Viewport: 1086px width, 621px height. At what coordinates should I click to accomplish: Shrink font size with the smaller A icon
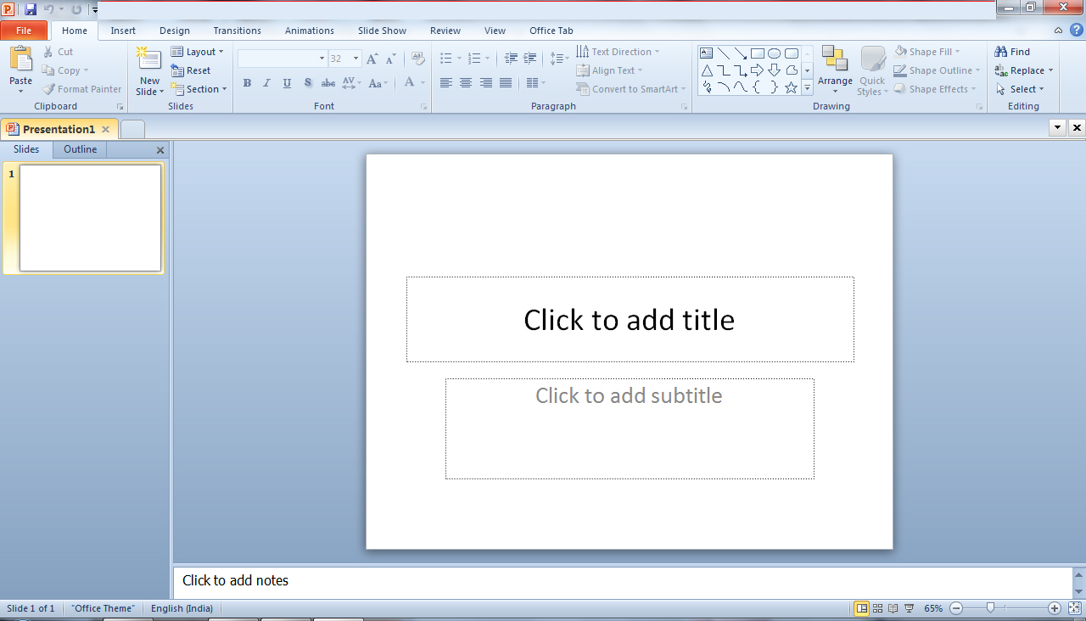click(390, 59)
